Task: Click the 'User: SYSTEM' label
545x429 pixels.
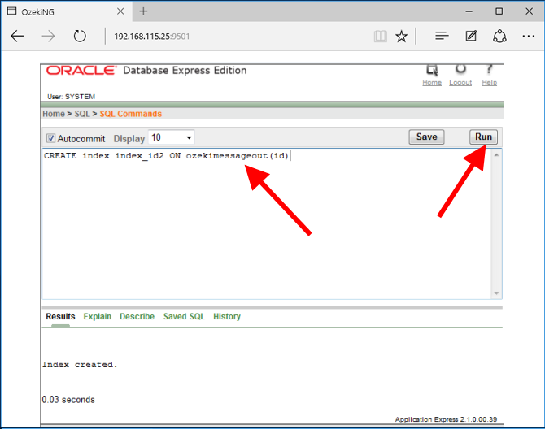Action: pyautogui.click(x=71, y=97)
